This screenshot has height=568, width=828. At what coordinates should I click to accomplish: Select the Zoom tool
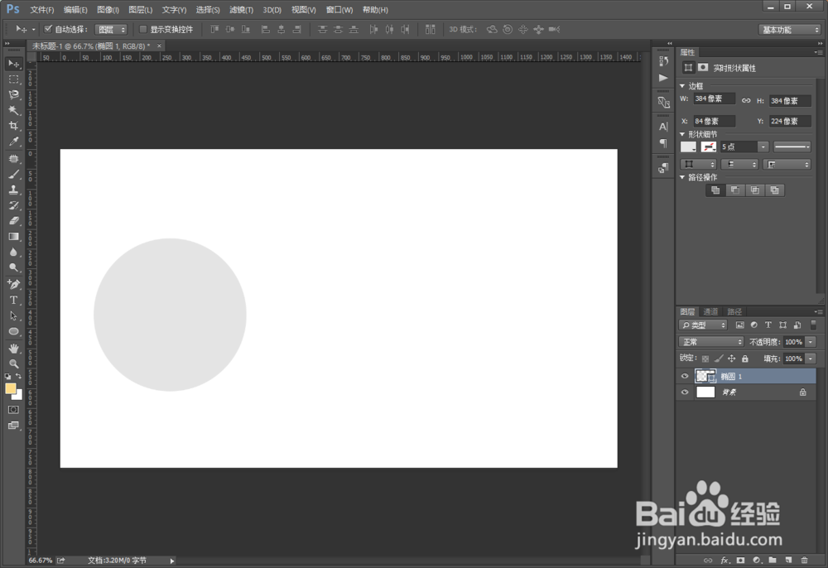pyautogui.click(x=14, y=363)
